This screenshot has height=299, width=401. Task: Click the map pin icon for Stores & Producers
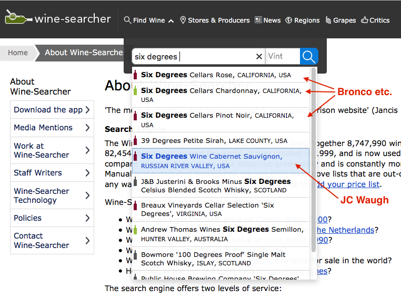coord(183,20)
